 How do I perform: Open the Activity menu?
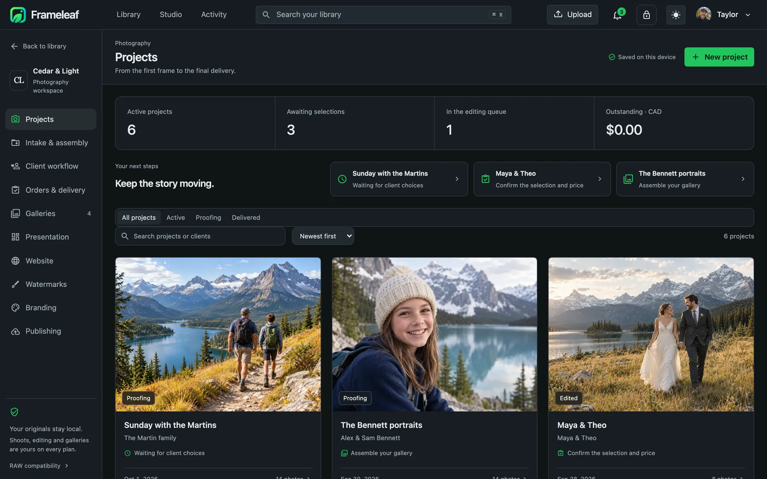(214, 15)
